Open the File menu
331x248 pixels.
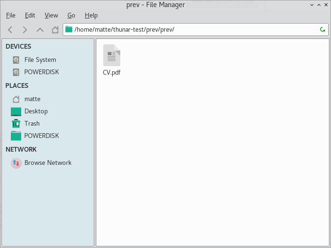(10, 16)
